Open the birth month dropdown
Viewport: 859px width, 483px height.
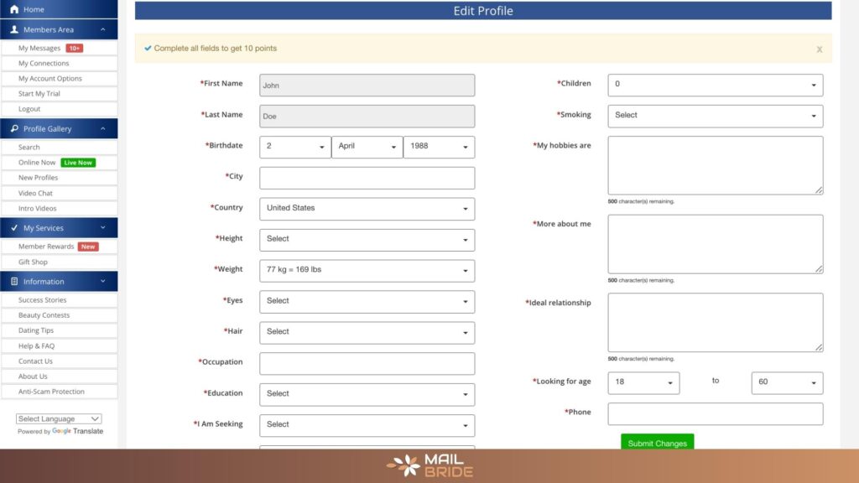[x=367, y=147]
